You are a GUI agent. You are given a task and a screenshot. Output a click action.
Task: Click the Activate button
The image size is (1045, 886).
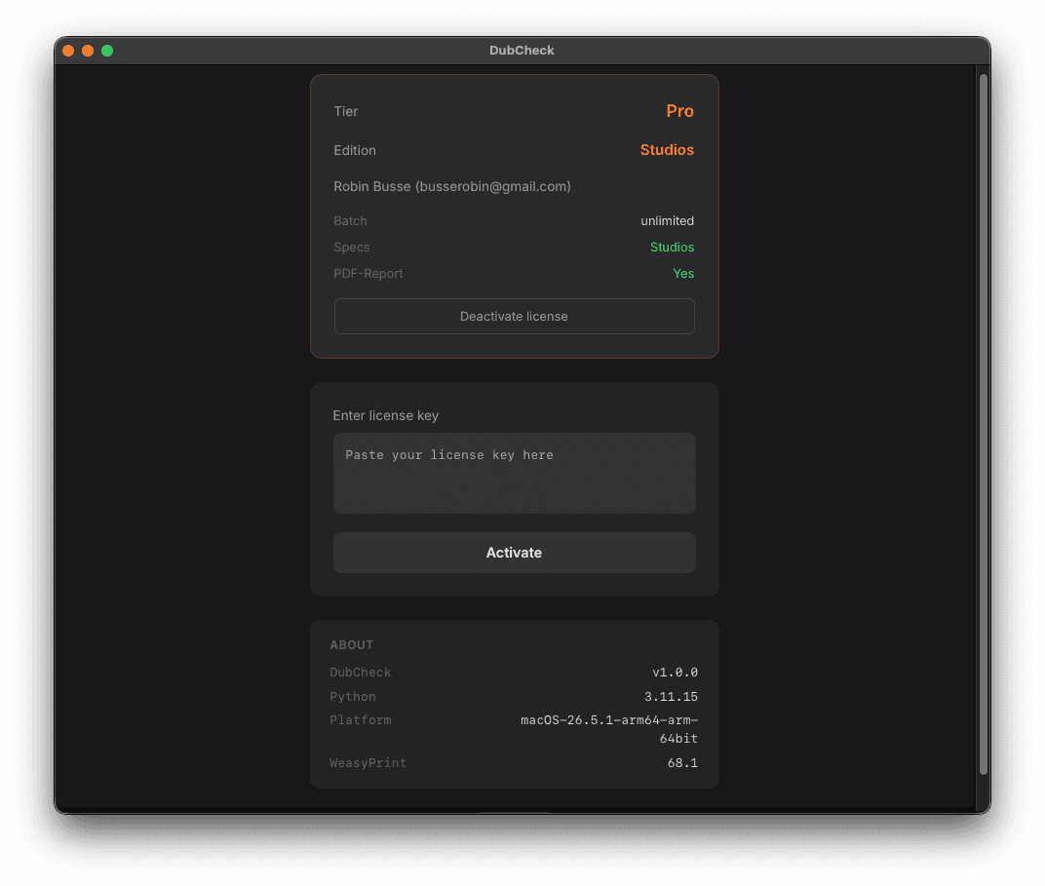pos(514,553)
